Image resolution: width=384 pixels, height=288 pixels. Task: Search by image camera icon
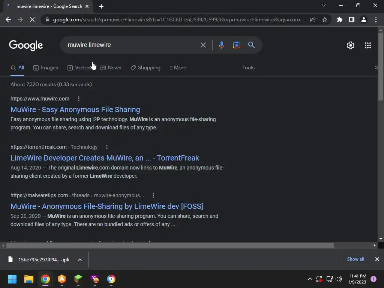236,45
